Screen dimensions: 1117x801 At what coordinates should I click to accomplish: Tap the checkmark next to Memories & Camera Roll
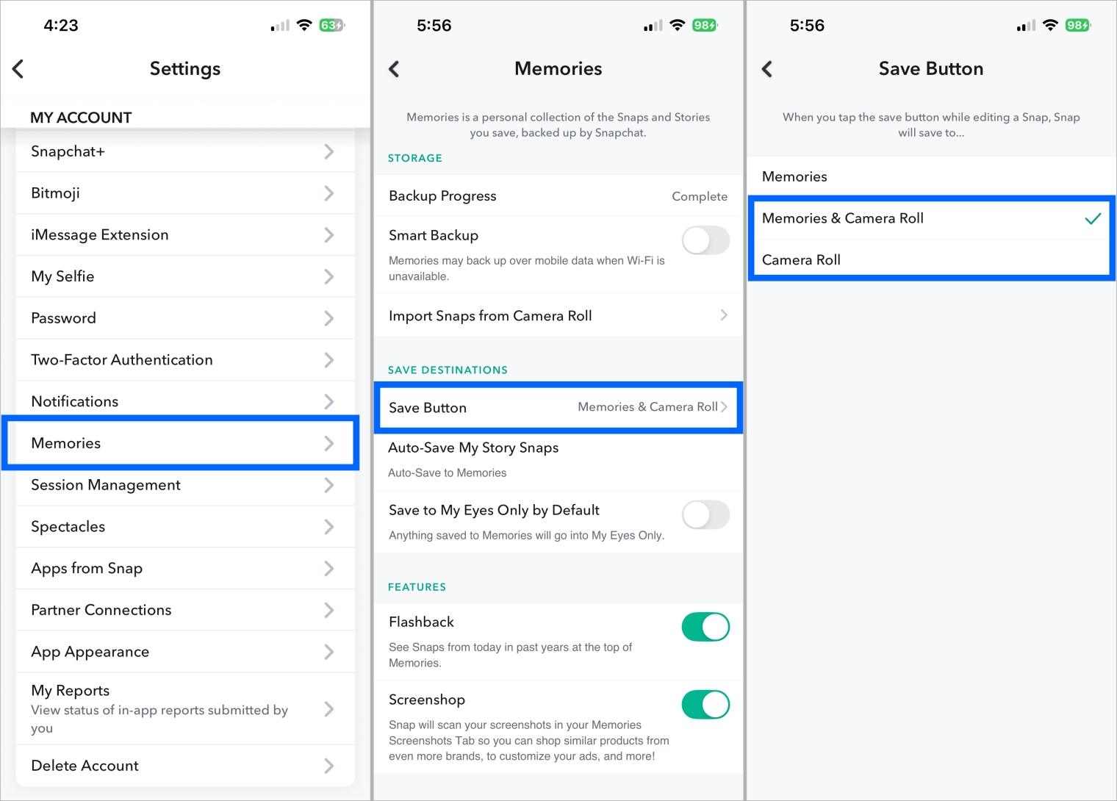[x=1094, y=218]
